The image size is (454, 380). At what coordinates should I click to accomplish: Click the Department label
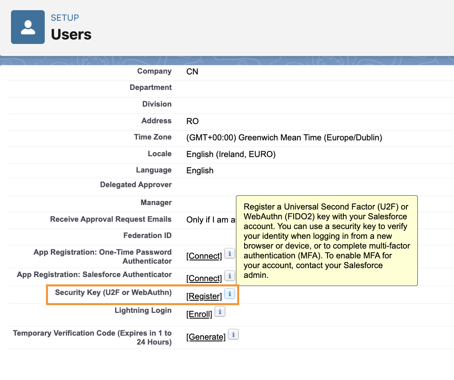point(151,87)
